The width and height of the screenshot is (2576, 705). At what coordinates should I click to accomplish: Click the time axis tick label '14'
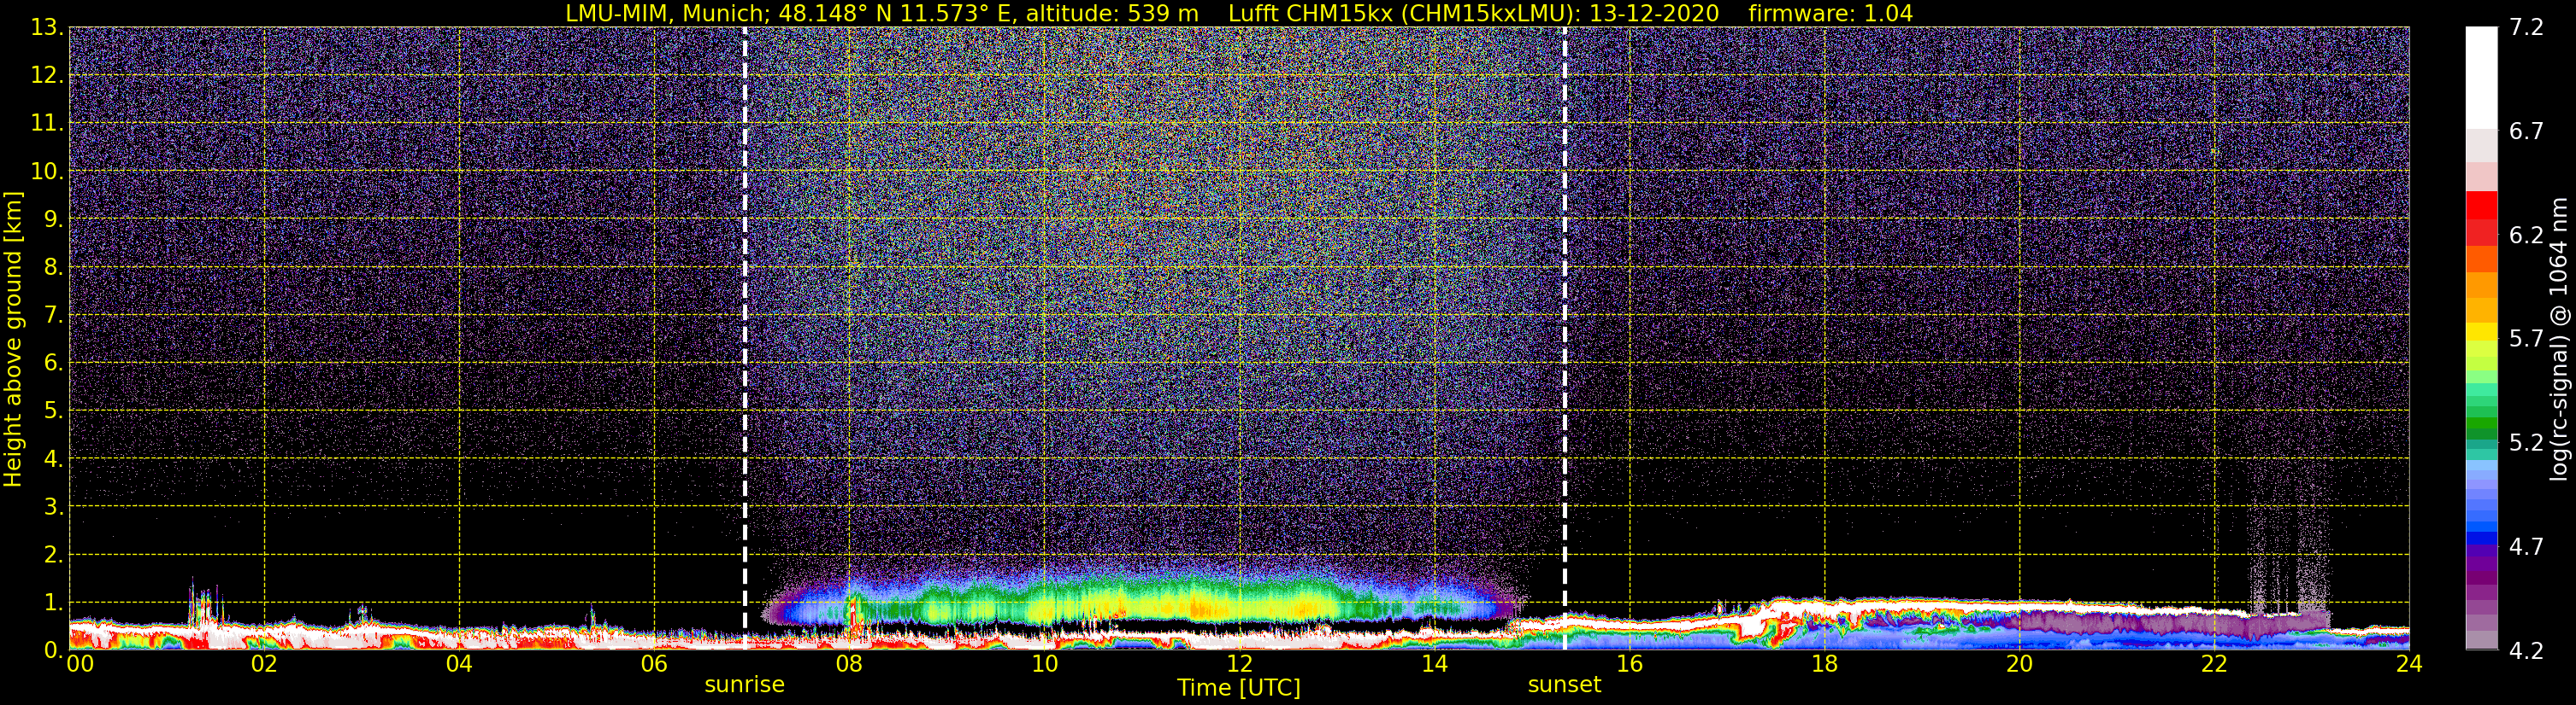(1434, 664)
